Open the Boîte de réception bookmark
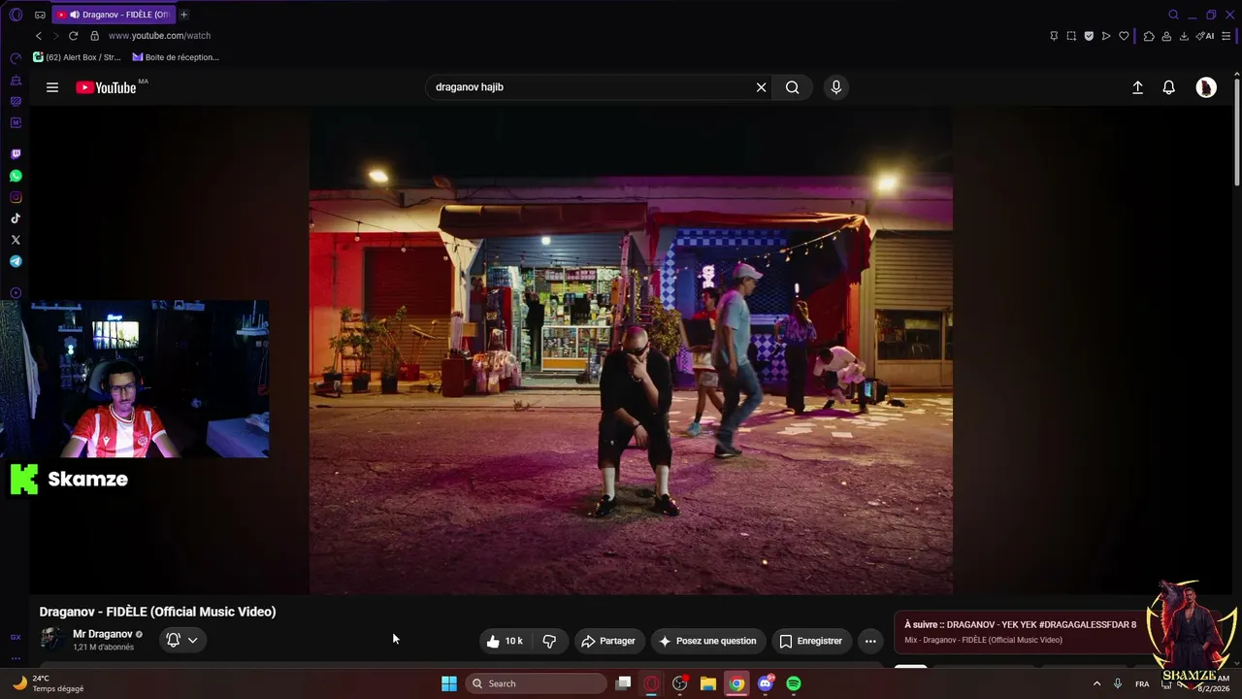The image size is (1242, 699). pyautogui.click(x=176, y=57)
